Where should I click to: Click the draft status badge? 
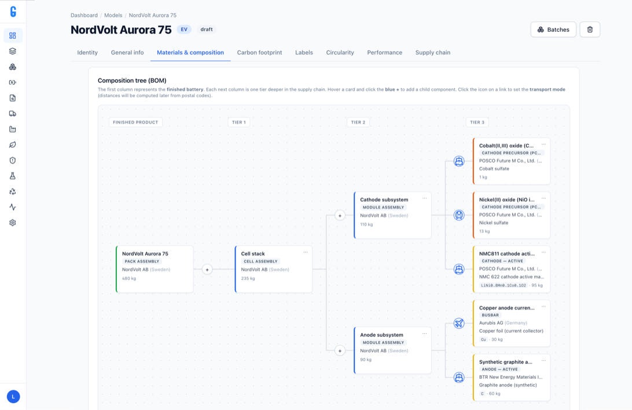pos(207,29)
